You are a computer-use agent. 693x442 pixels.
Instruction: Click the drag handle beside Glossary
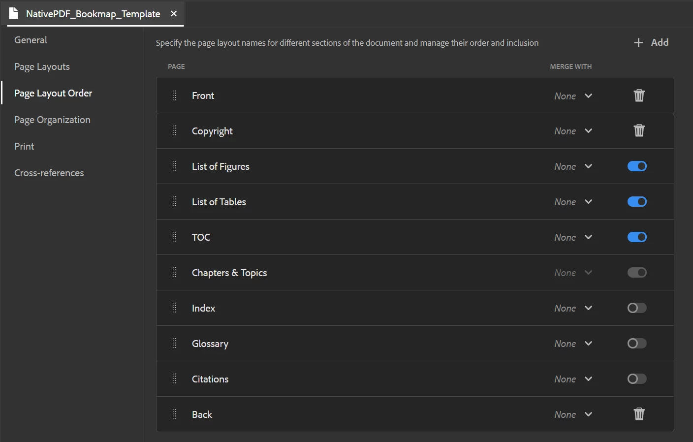point(174,343)
